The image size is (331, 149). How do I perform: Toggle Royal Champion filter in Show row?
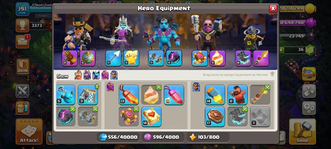click(x=114, y=75)
